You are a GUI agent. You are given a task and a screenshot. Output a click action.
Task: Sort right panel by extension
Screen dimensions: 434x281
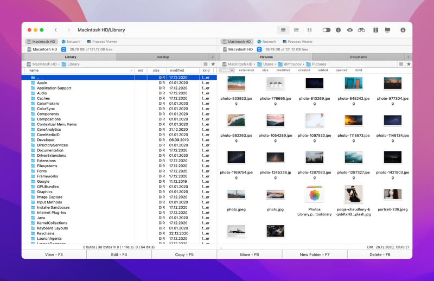pyautogui.click(x=246, y=71)
